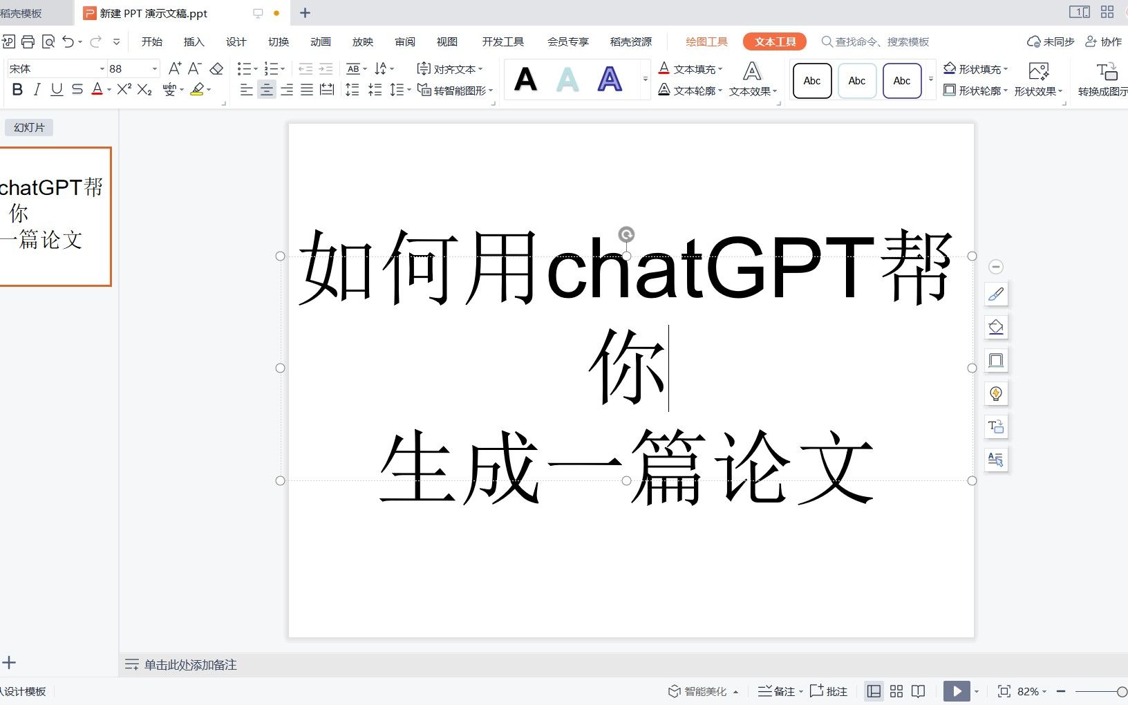This screenshot has height=705, width=1128.
Task: Click 未同步 sync button
Action: [x=1051, y=41]
